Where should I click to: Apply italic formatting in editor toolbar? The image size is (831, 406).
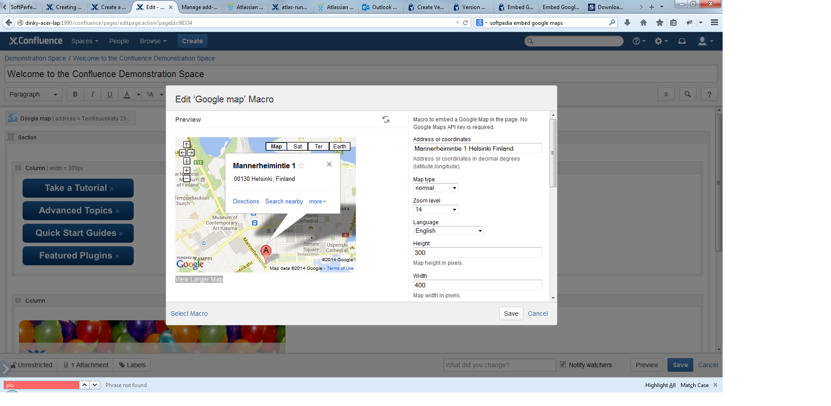click(93, 94)
